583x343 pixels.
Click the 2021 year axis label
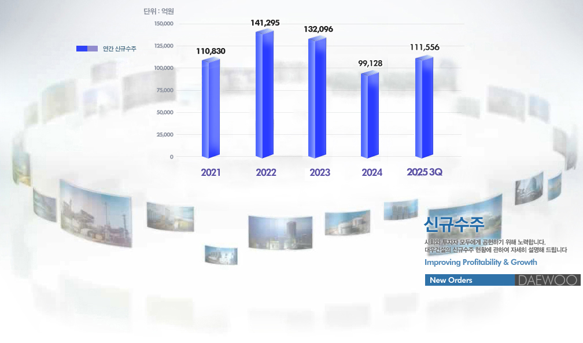[x=211, y=172]
